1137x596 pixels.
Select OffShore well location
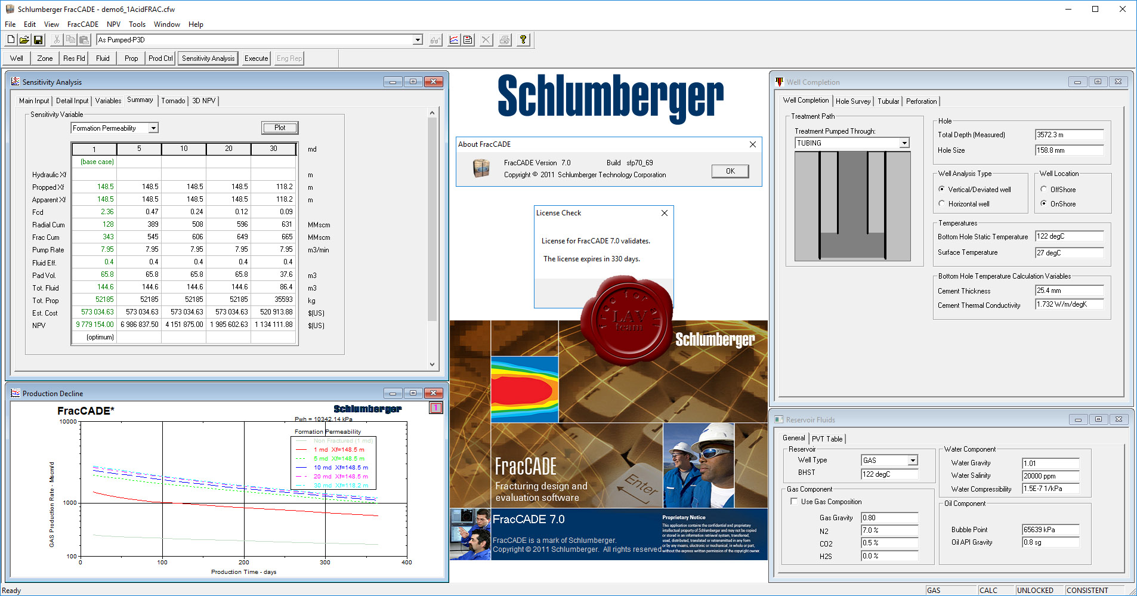[1043, 189]
